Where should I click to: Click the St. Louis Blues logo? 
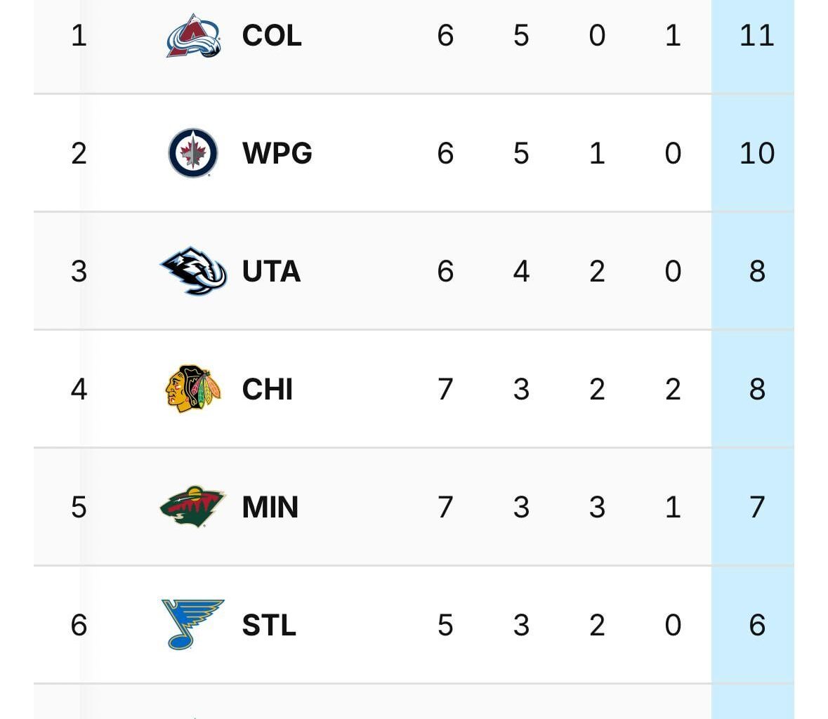(x=192, y=624)
